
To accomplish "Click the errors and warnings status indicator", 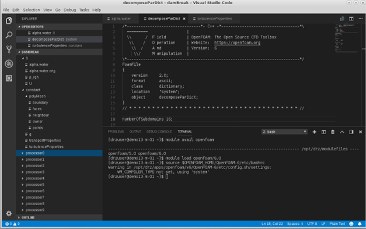I will (13, 224).
